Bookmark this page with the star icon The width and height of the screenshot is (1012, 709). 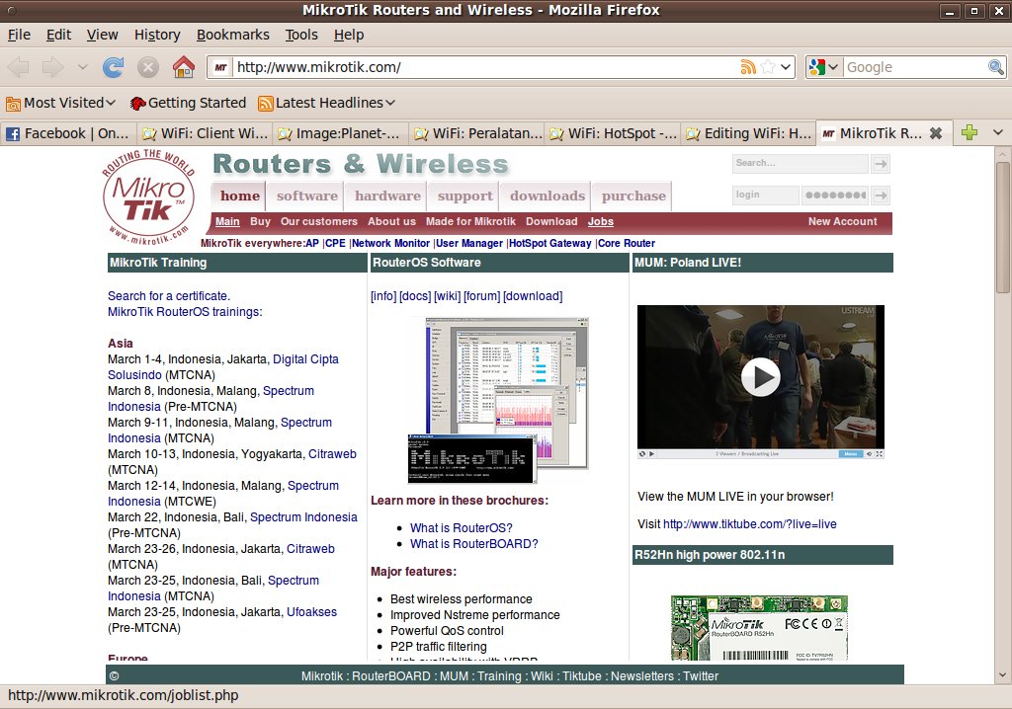[x=768, y=67]
